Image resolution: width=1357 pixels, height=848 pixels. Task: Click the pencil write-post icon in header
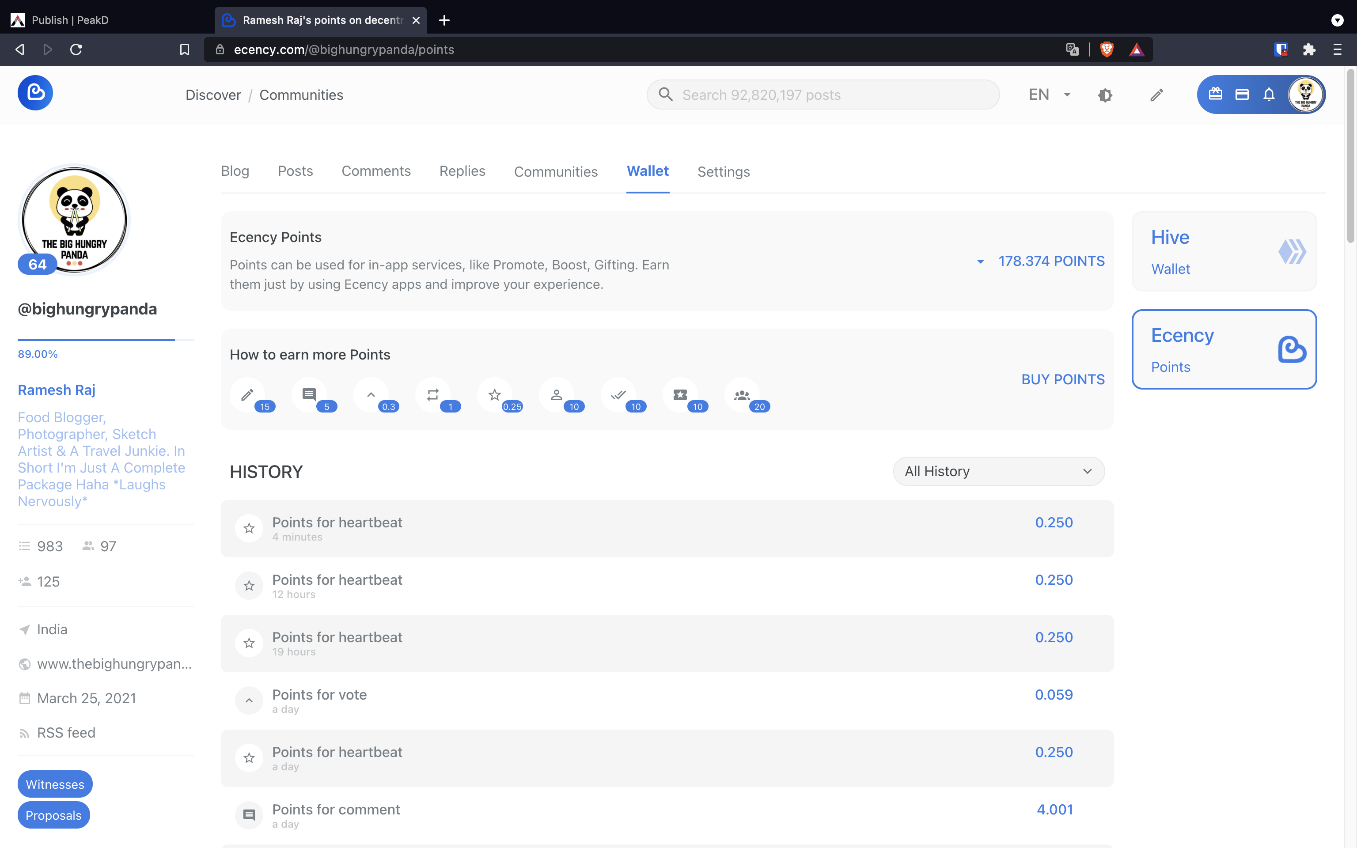1156,95
